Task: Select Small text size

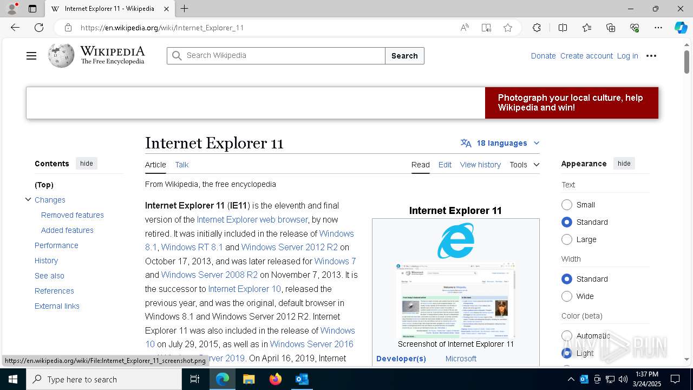Action: 567,205
